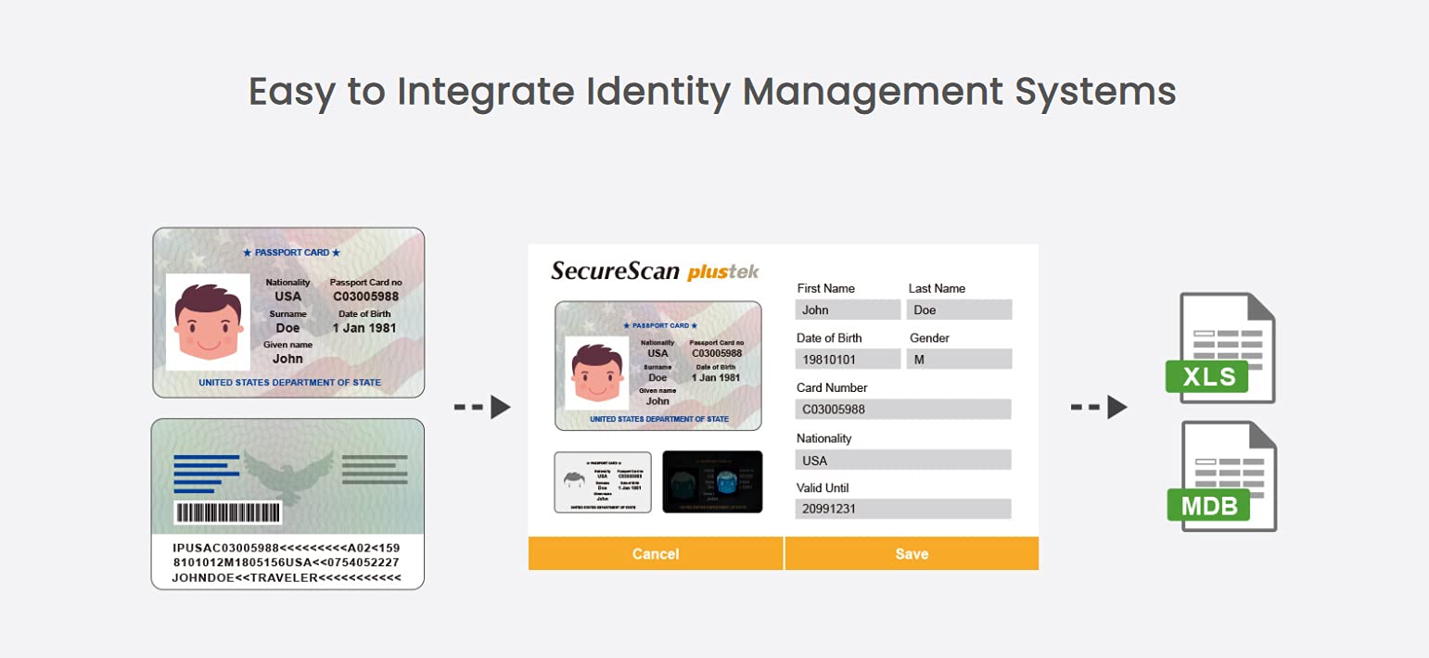Image resolution: width=1429 pixels, height=658 pixels.
Task: Select the First Name field containing John
Action: click(848, 310)
